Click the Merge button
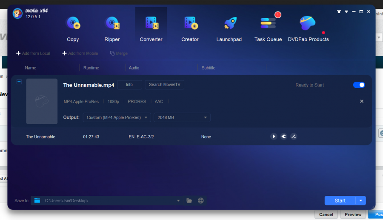 [x=119, y=53]
